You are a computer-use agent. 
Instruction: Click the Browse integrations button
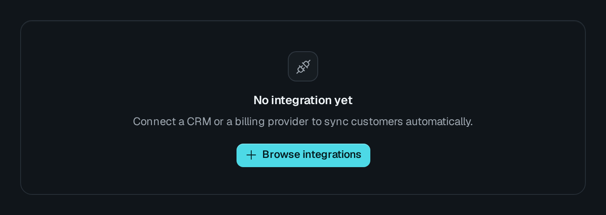(303, 155)
